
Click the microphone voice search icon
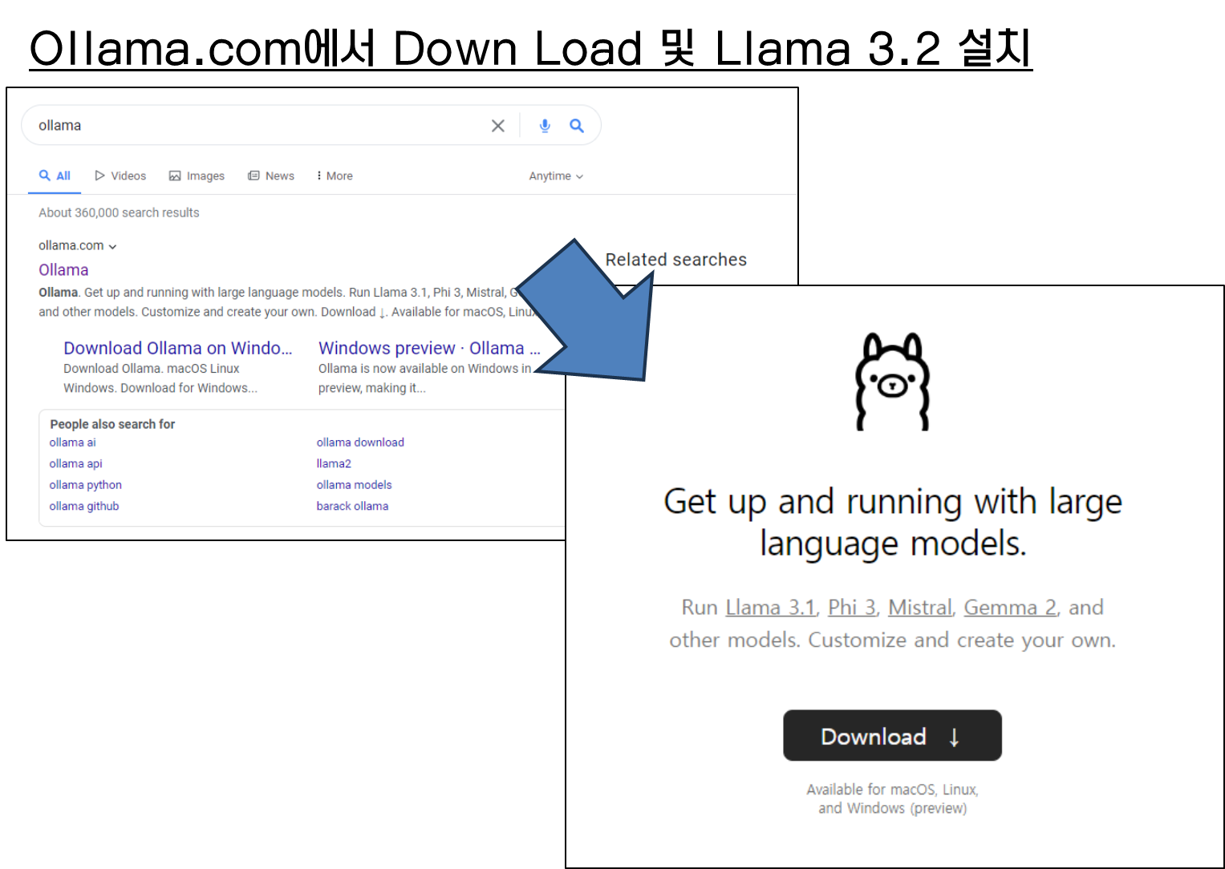click(x=545, y=126)
